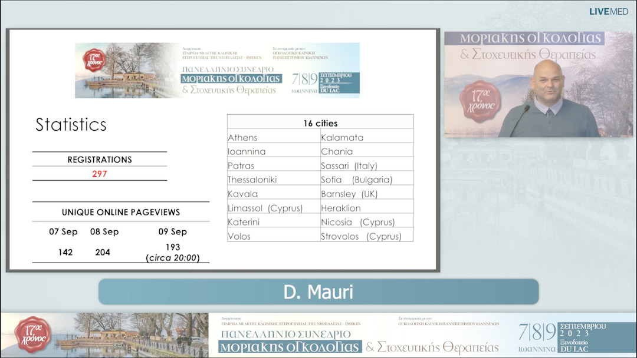This screenshot has height=358, width=637.
Task: Select the speaker video feed
Action: click(x=539, y=84)
